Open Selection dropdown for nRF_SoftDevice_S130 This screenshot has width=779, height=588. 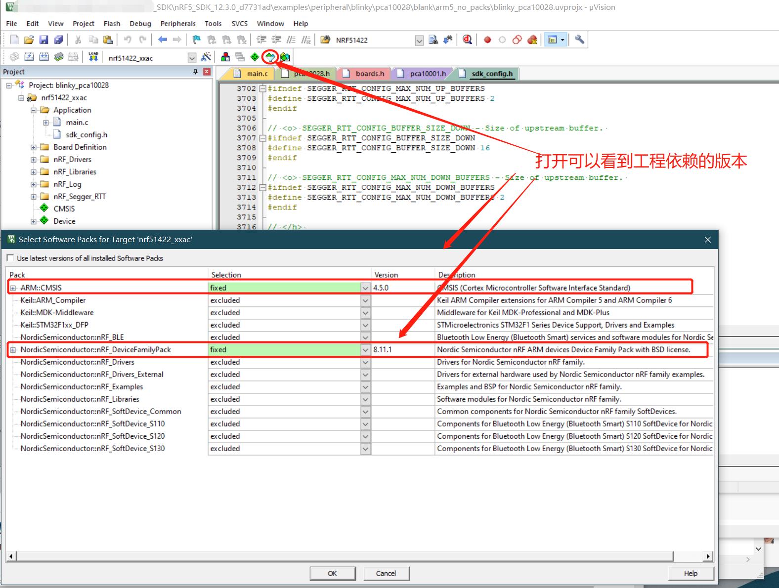365,448
